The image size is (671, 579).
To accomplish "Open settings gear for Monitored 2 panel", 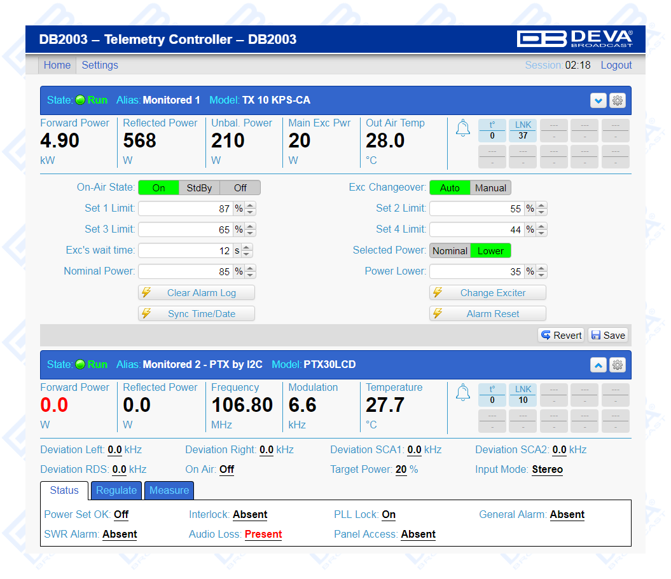I will (x=617, y=365).
